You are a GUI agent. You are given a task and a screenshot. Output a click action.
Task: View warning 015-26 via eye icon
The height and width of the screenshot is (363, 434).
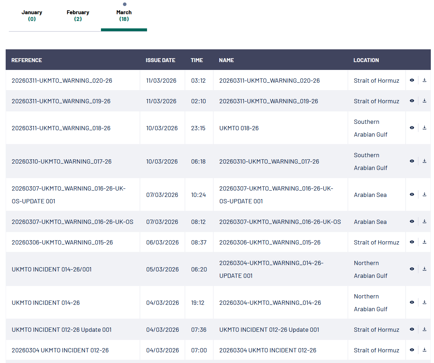(412, 242)
